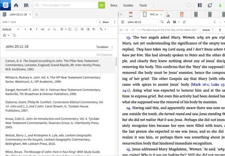Open the bibliography panel kebab menu
This screenshot has height=156, width=225.
point(115,22)
